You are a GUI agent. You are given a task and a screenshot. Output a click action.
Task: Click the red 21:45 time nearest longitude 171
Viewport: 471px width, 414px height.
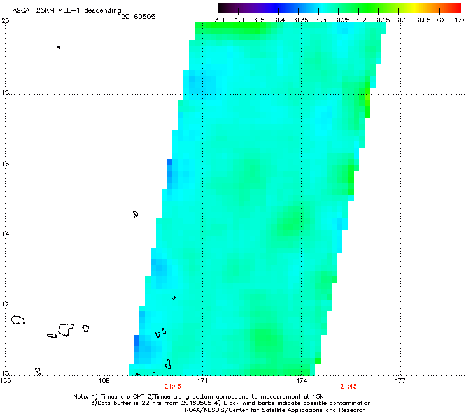[172, 387]
